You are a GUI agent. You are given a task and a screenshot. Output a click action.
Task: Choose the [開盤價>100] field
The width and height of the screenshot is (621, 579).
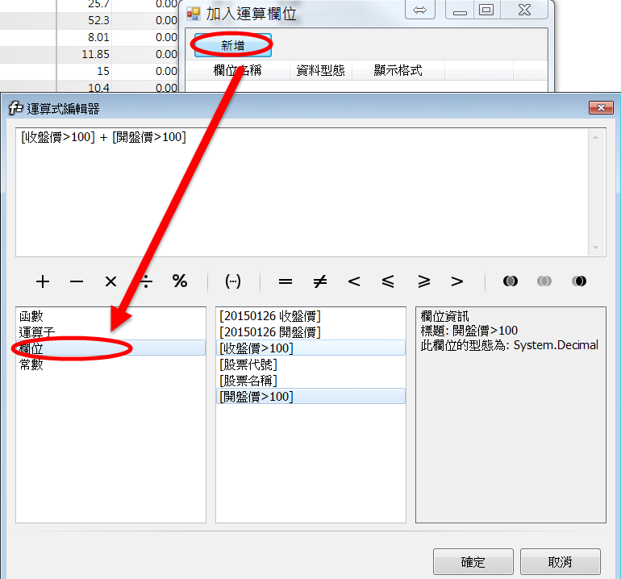[310, 397]
